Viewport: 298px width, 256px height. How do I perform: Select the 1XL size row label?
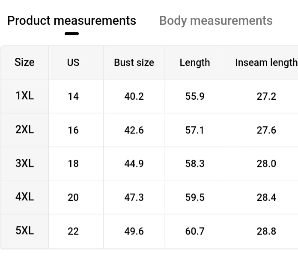coord(24,96)
